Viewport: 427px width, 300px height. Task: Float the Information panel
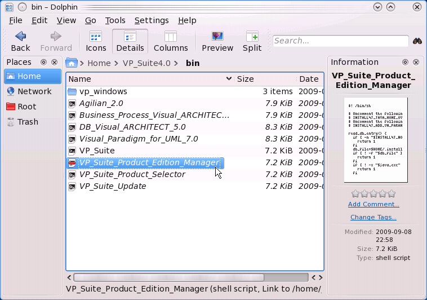click(405, 63)
